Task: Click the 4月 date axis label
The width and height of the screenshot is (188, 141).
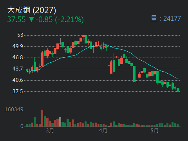Action: (x=103, y=130)
